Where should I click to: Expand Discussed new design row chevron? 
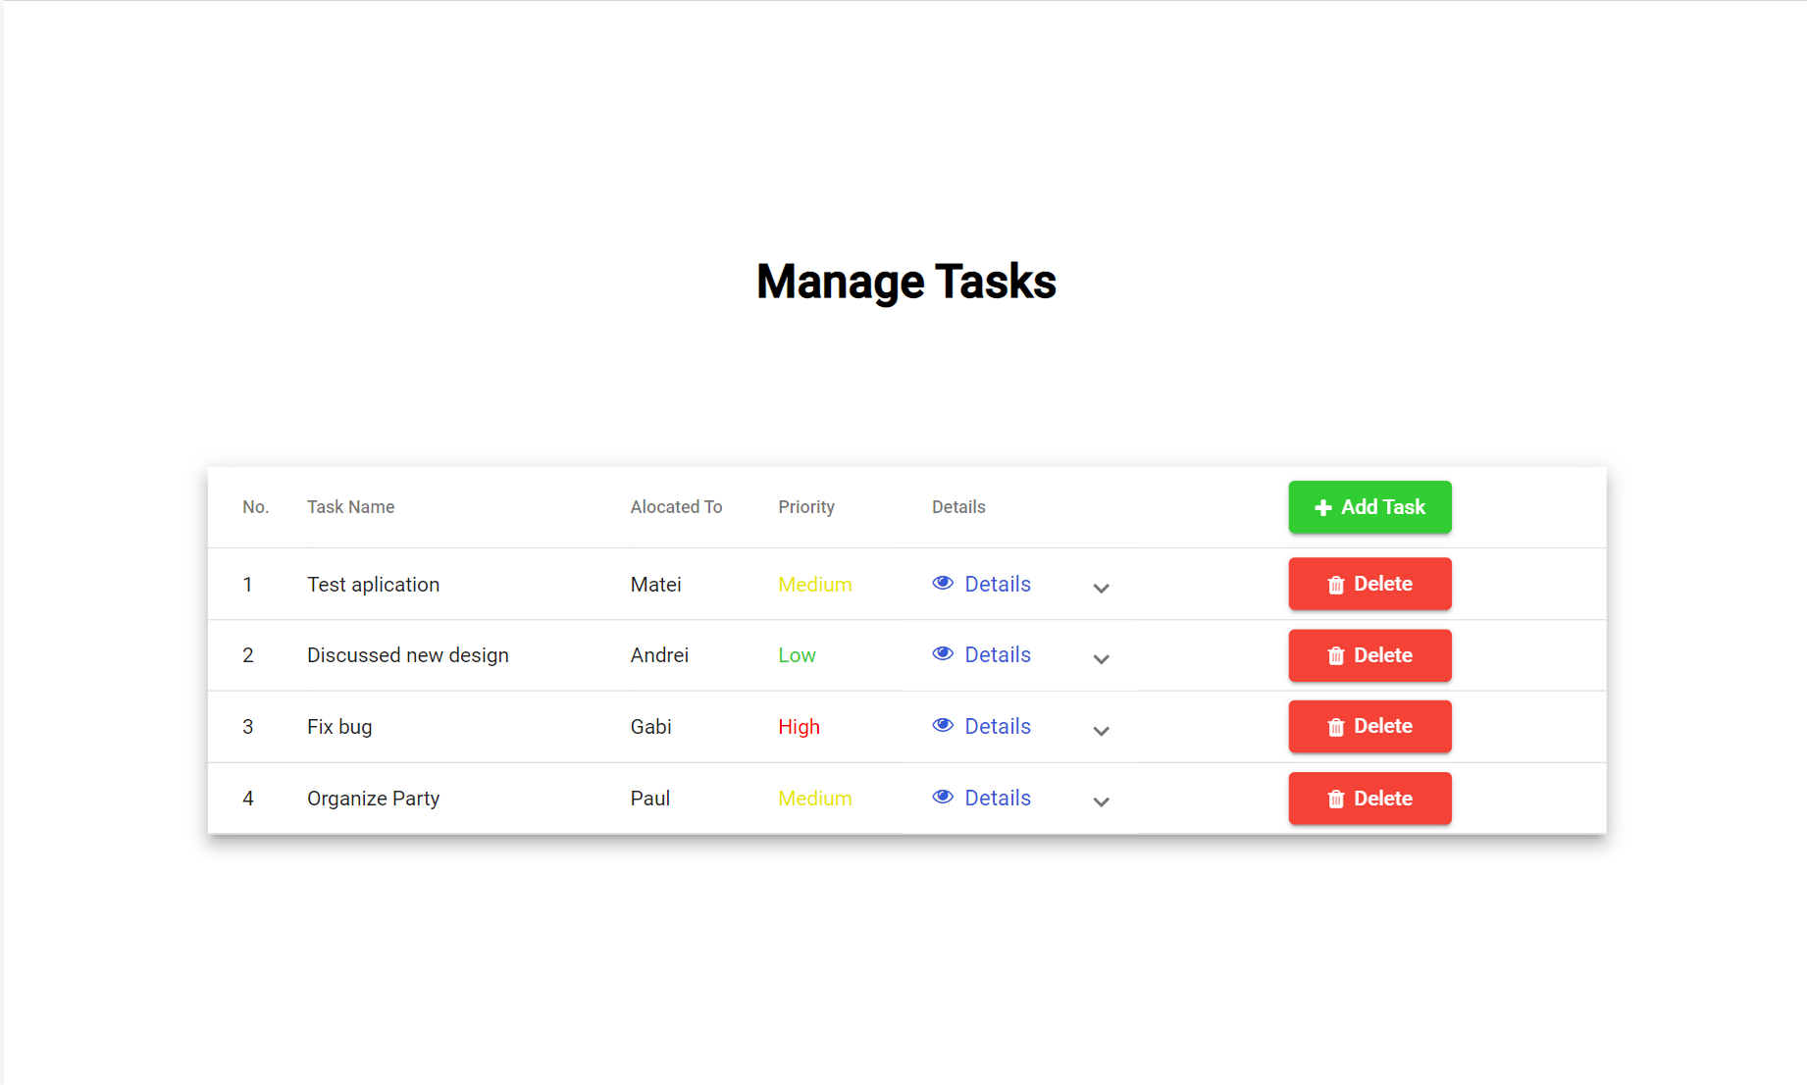pos(1101,659)
